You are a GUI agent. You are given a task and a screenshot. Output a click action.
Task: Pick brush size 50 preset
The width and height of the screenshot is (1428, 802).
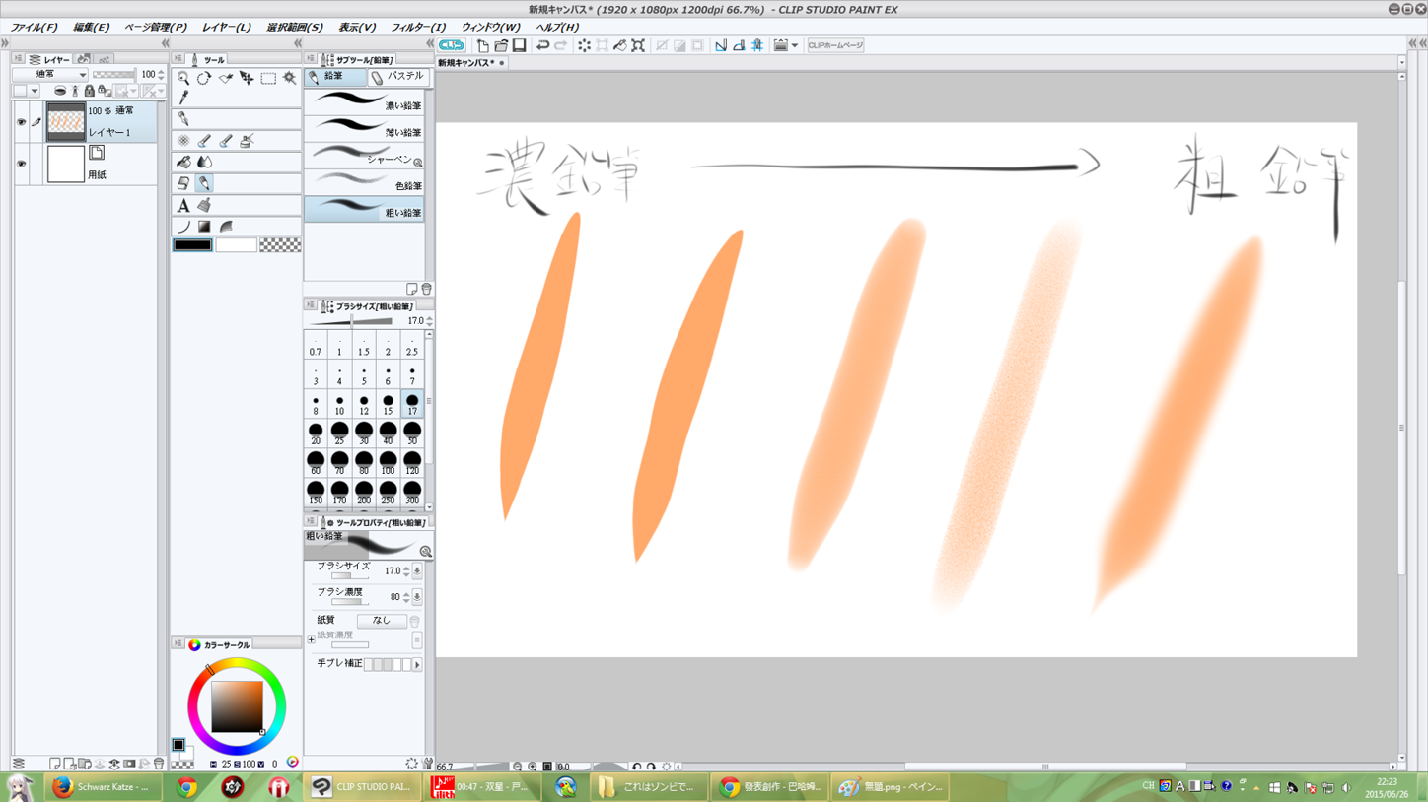tap(412, 434)
